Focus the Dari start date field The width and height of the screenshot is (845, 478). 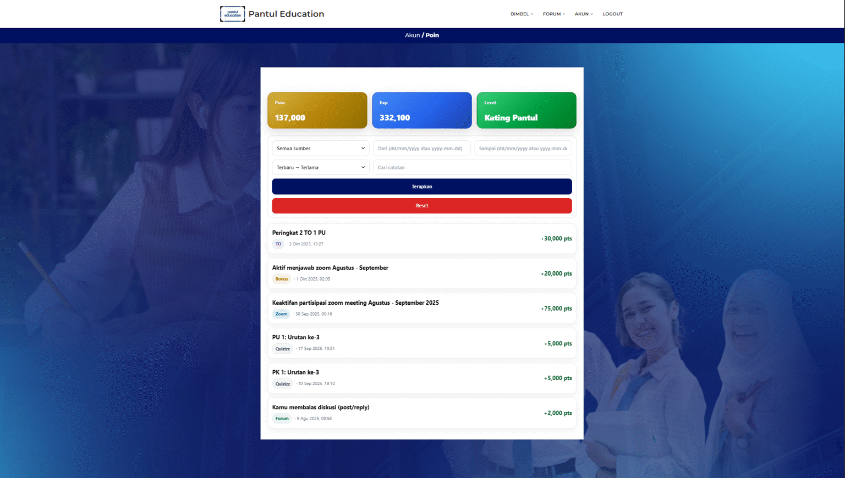422,149
